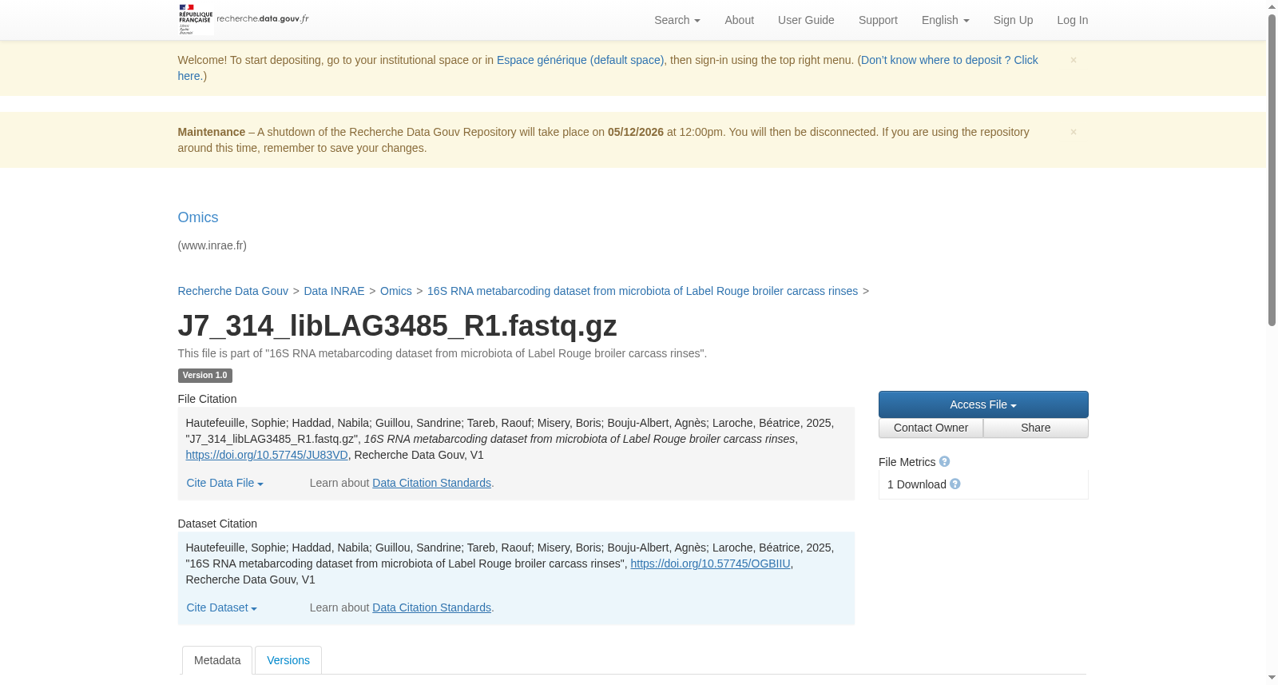Click the file title J7_314_libLAG3485_R1.fastq.gz

(x=397, y=326)
